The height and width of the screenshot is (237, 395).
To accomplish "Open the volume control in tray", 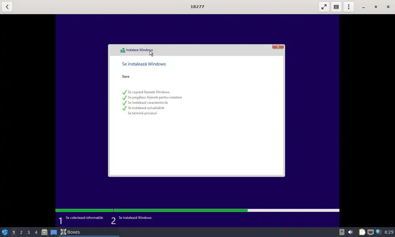I will point(351,232).
